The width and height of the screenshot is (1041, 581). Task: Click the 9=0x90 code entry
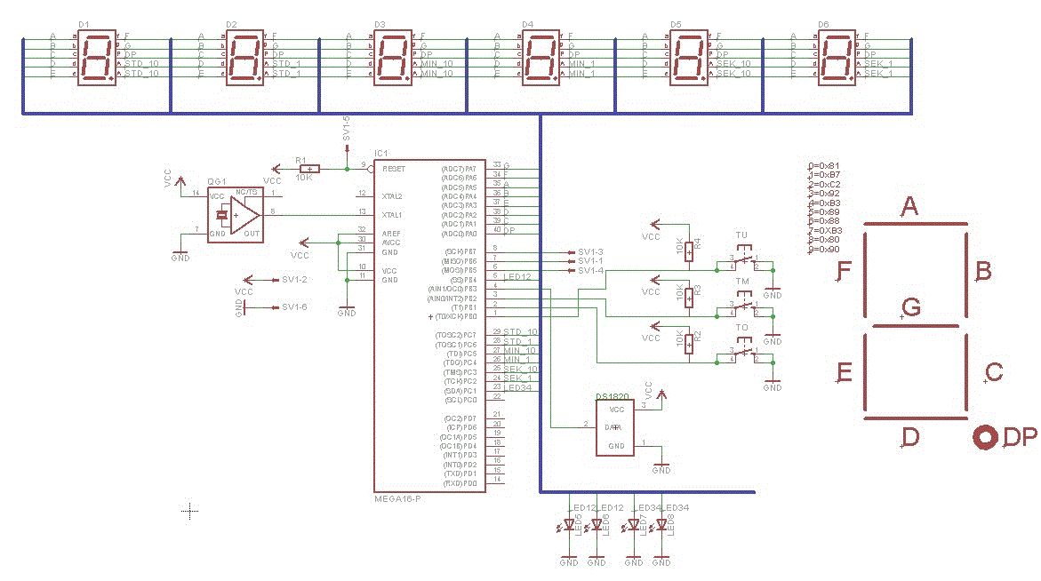point(824,250)
